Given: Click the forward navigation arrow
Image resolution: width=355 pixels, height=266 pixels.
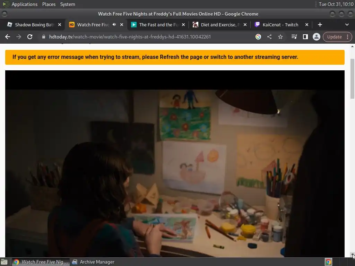Looking at the screenshot, I should click(19, 37).
